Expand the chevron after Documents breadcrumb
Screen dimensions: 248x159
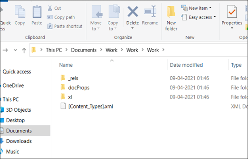(101, 50)
